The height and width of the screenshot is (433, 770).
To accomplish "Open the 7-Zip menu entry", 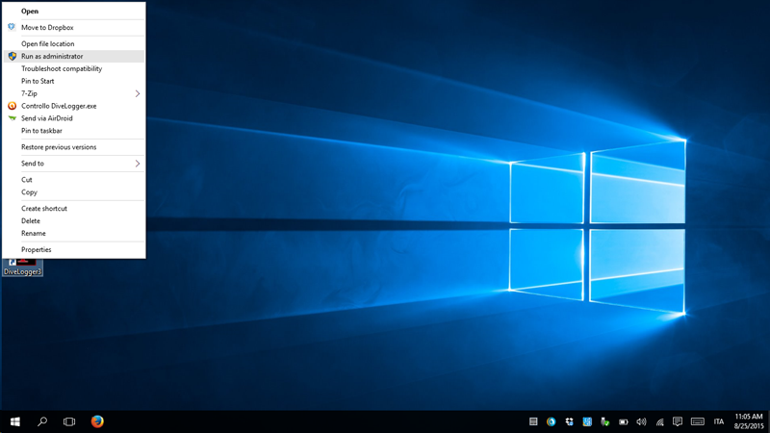I will click(x=74, y=93).
